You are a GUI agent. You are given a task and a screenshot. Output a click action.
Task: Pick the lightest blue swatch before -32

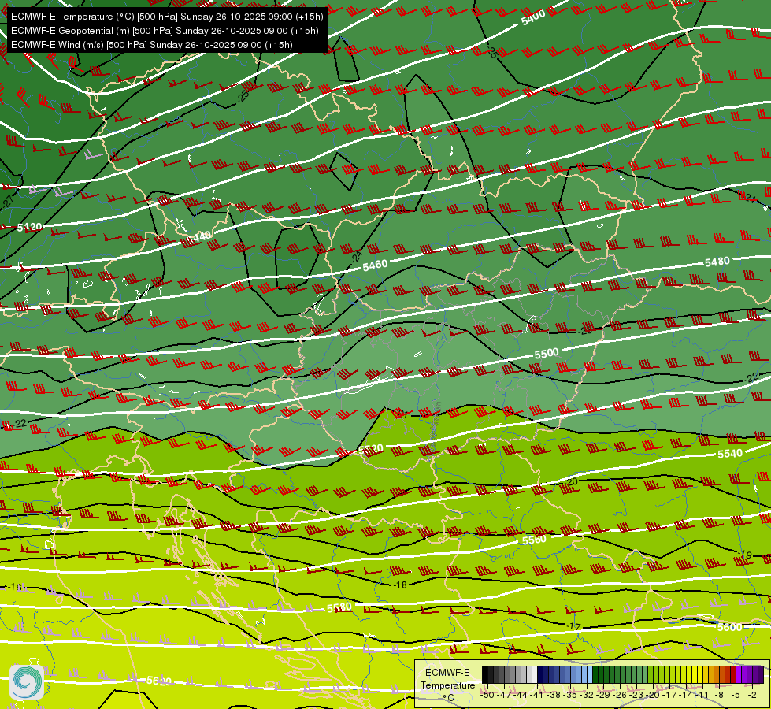point(590,674)
